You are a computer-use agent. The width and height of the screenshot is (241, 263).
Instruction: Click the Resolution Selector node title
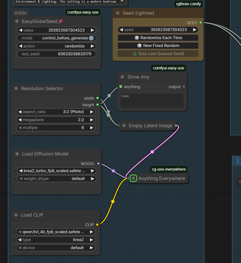tap(42, 88)
